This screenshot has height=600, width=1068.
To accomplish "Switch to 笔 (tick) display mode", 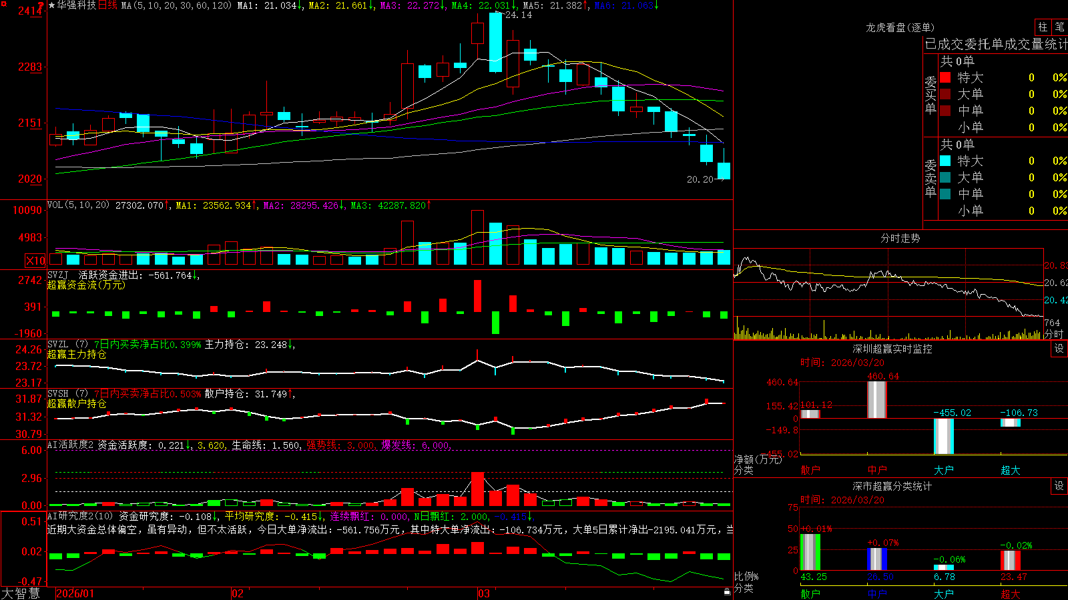I will [1060, 27].
